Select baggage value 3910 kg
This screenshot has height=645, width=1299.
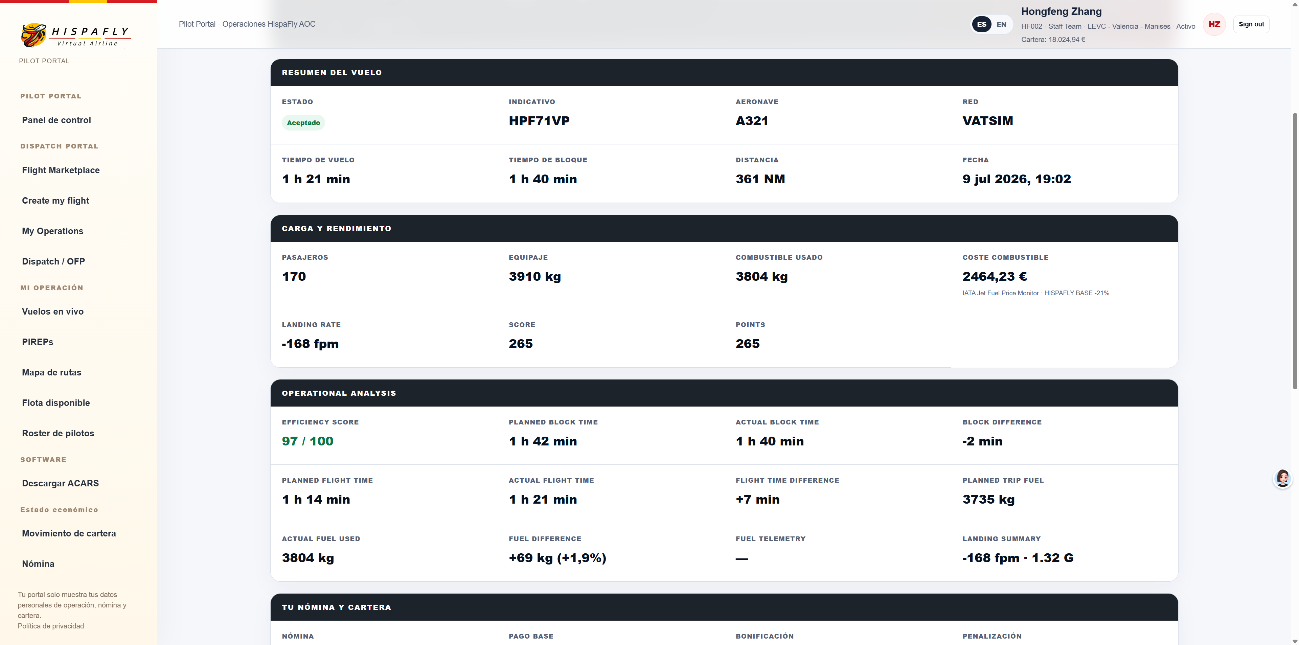click(x=534, y=276)
